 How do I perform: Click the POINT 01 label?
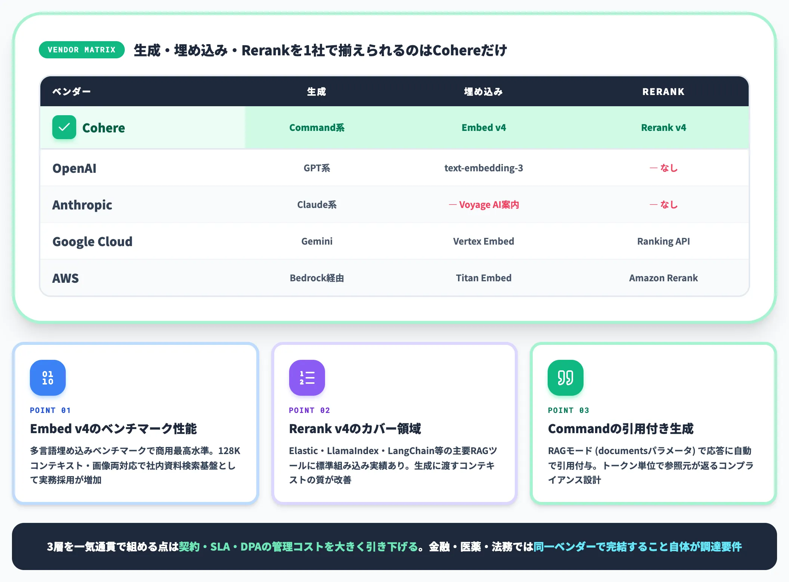pos(50,410)
